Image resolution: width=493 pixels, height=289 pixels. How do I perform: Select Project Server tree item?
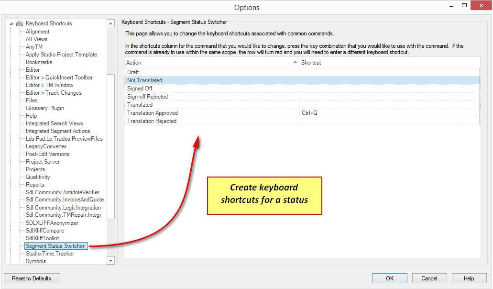(x=43, y=162)
